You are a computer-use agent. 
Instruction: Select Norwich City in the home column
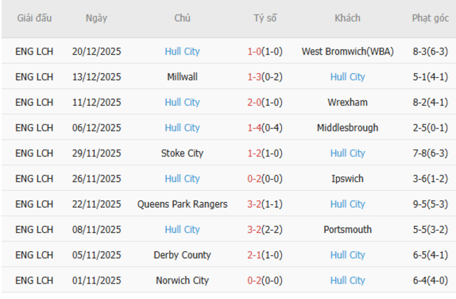point(182,280)
